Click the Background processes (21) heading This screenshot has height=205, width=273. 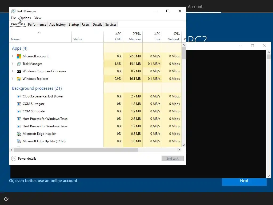(37, 88)
